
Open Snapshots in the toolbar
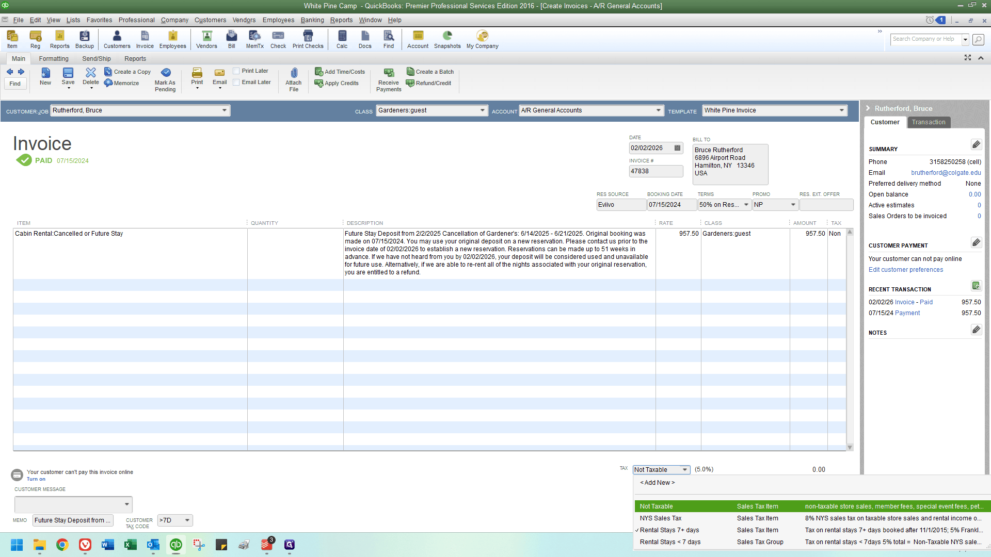[x=447, y=39]
